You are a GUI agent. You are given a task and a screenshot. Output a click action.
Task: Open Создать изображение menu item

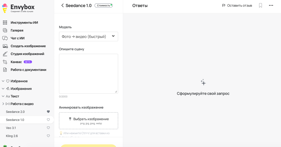pyautogui.click(x=28, y=46)
